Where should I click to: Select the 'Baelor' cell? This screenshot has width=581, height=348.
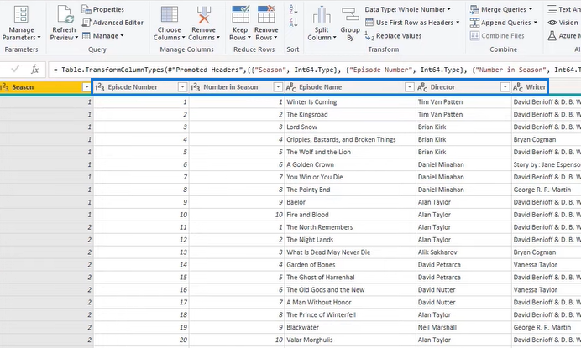tap(350, 202)
